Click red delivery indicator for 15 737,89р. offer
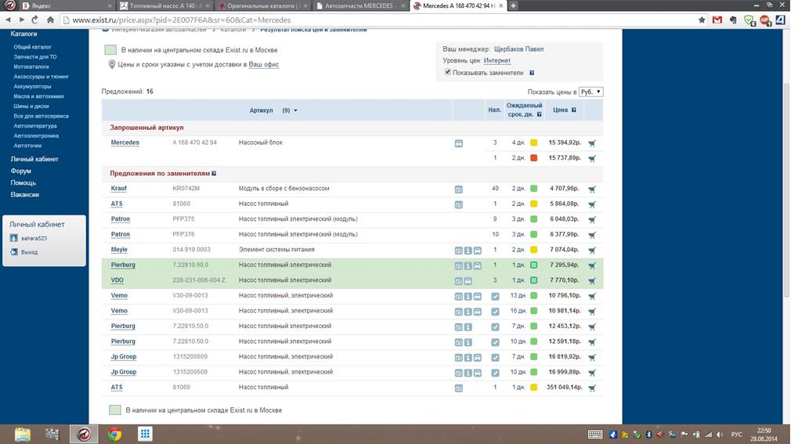Viewport: 802px width, 444px height. [533, 158]
